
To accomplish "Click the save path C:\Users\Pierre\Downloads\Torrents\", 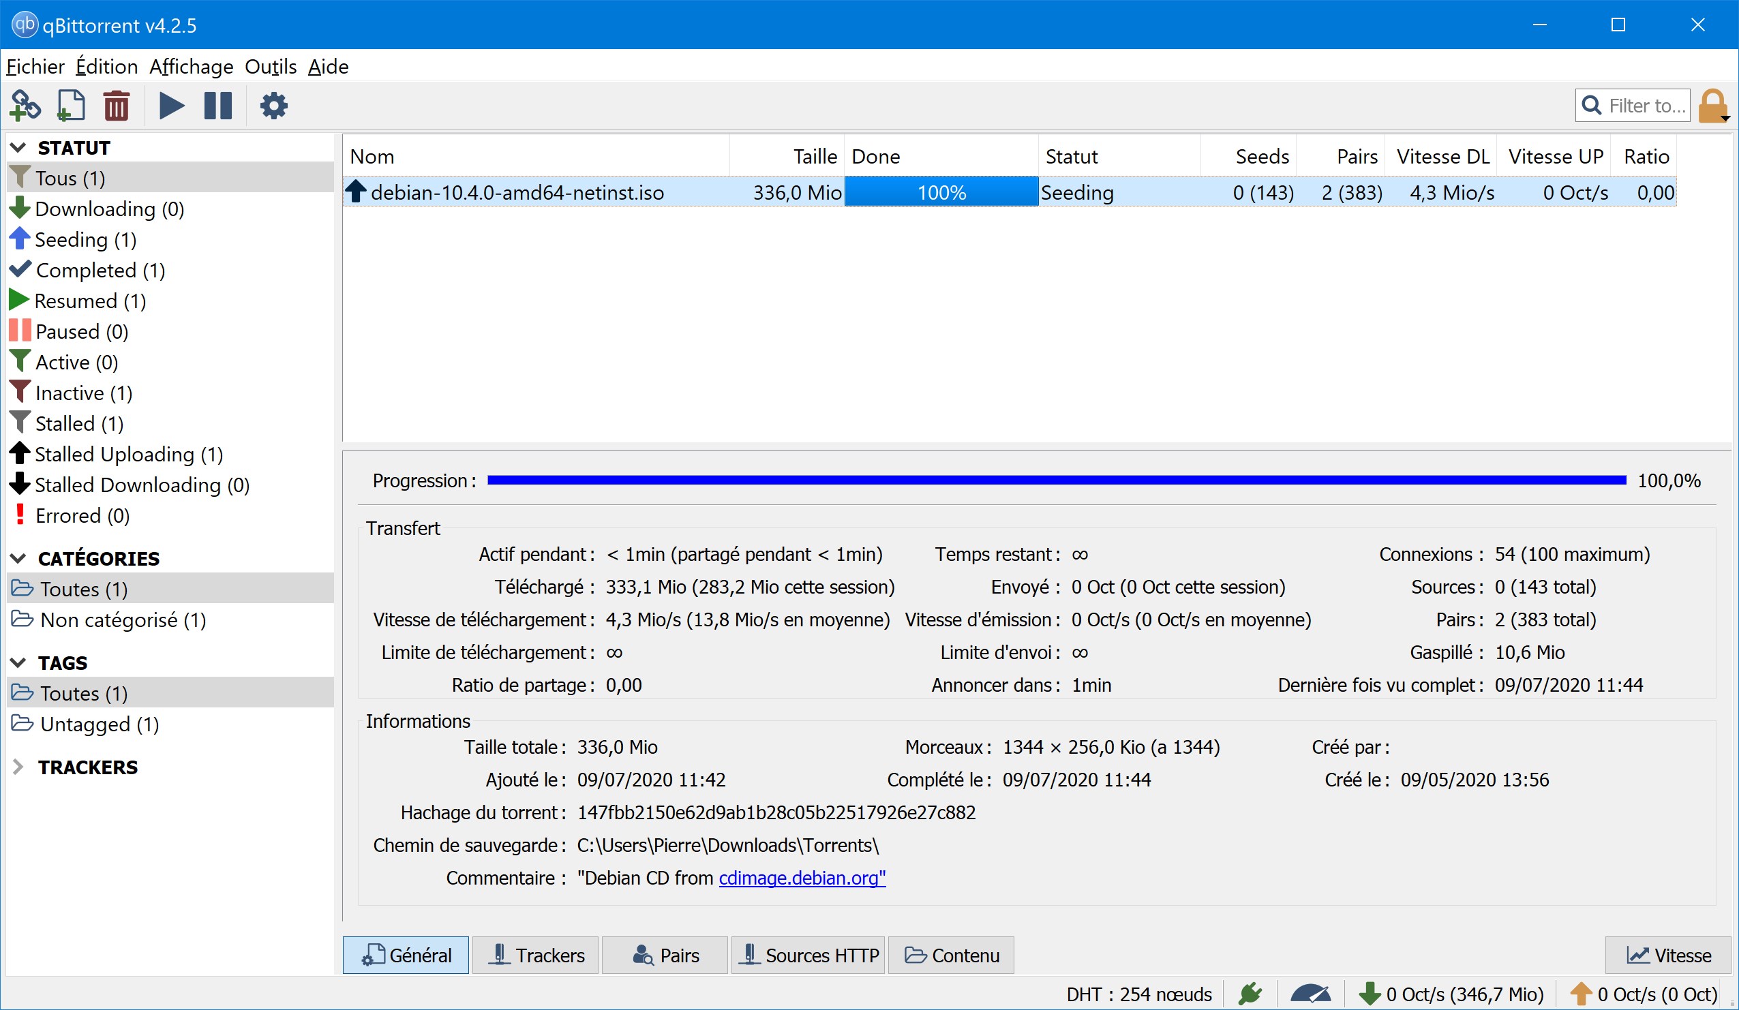I will [x=728, y=845].
